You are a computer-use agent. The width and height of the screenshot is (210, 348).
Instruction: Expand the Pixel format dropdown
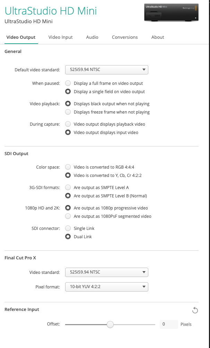[x=106, y=287]
